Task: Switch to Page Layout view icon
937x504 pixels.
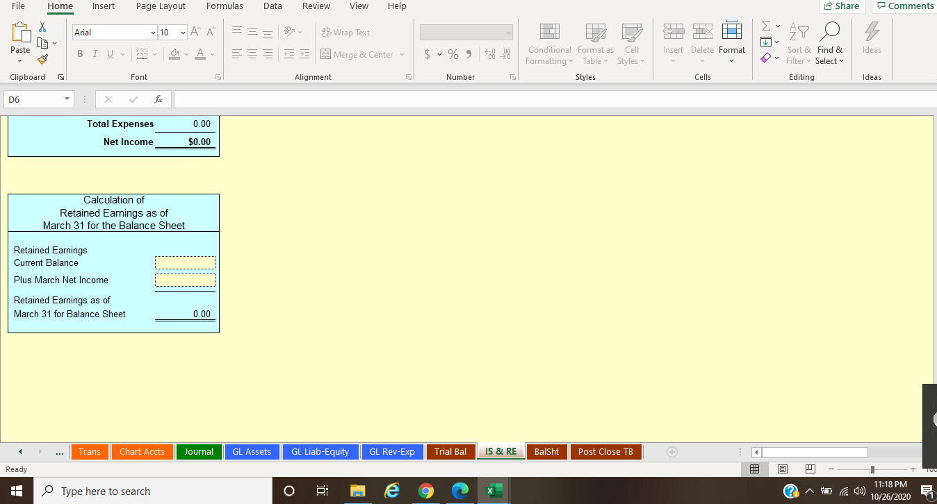Action: pyautogui.click(x=782, y=470)
